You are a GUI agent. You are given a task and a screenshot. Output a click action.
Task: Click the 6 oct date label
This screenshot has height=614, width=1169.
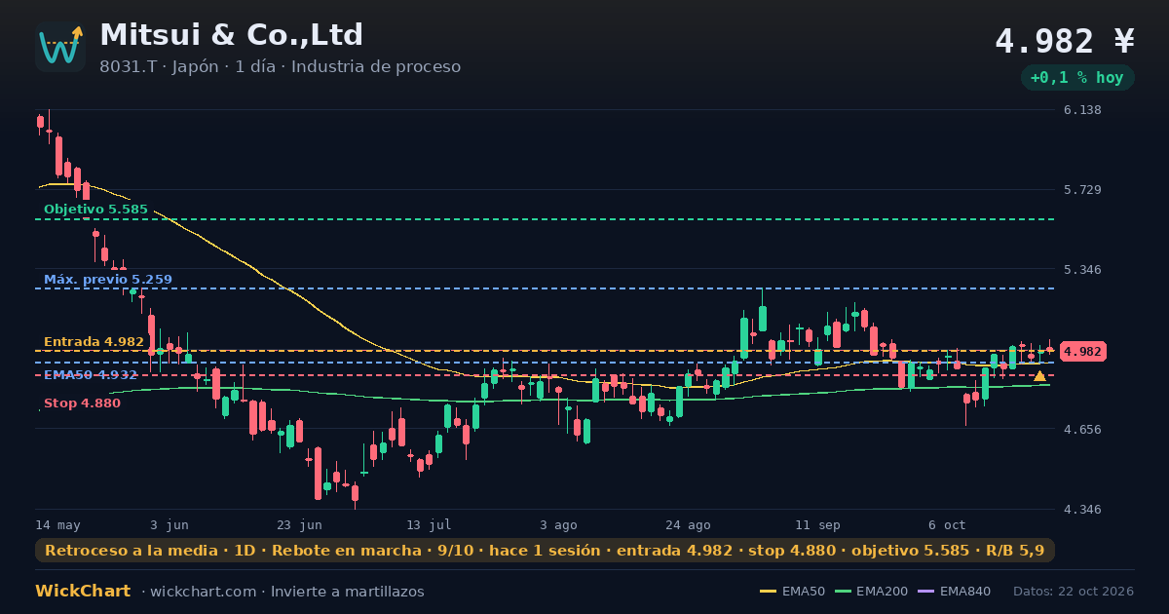pyautogui.click(x=947, y=525)
